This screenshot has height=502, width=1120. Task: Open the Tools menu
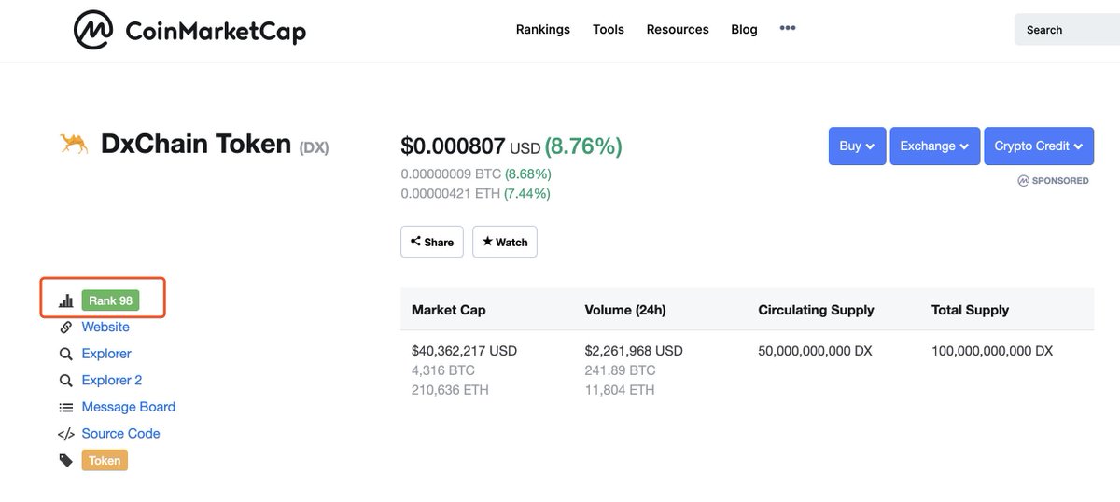click(x=609, y=29)
